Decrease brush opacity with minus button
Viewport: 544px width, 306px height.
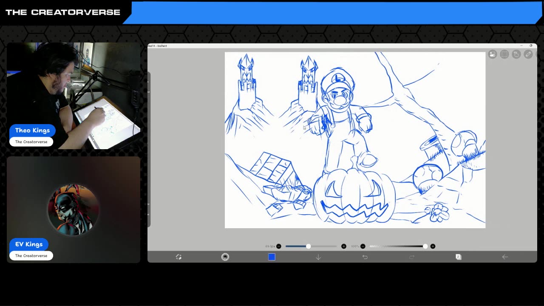pos(363,246)
